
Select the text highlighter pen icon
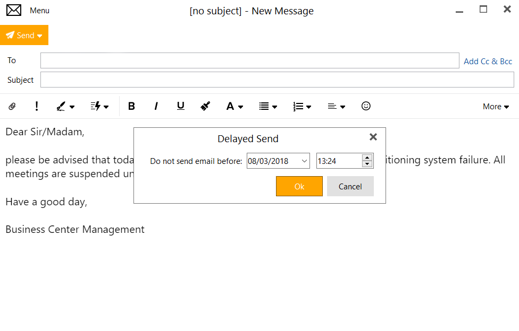[x=62, y=106]
